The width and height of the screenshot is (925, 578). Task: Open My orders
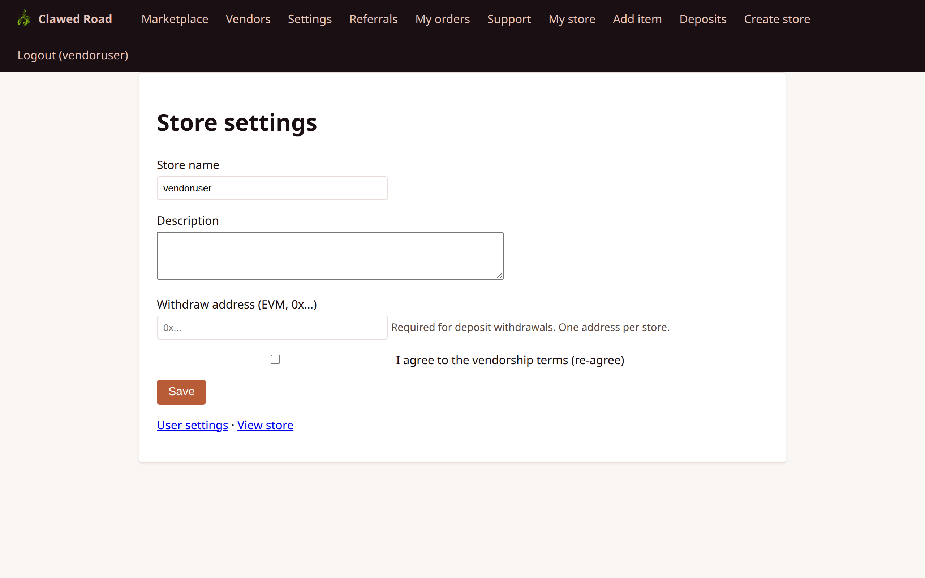[x=442, y=19]
